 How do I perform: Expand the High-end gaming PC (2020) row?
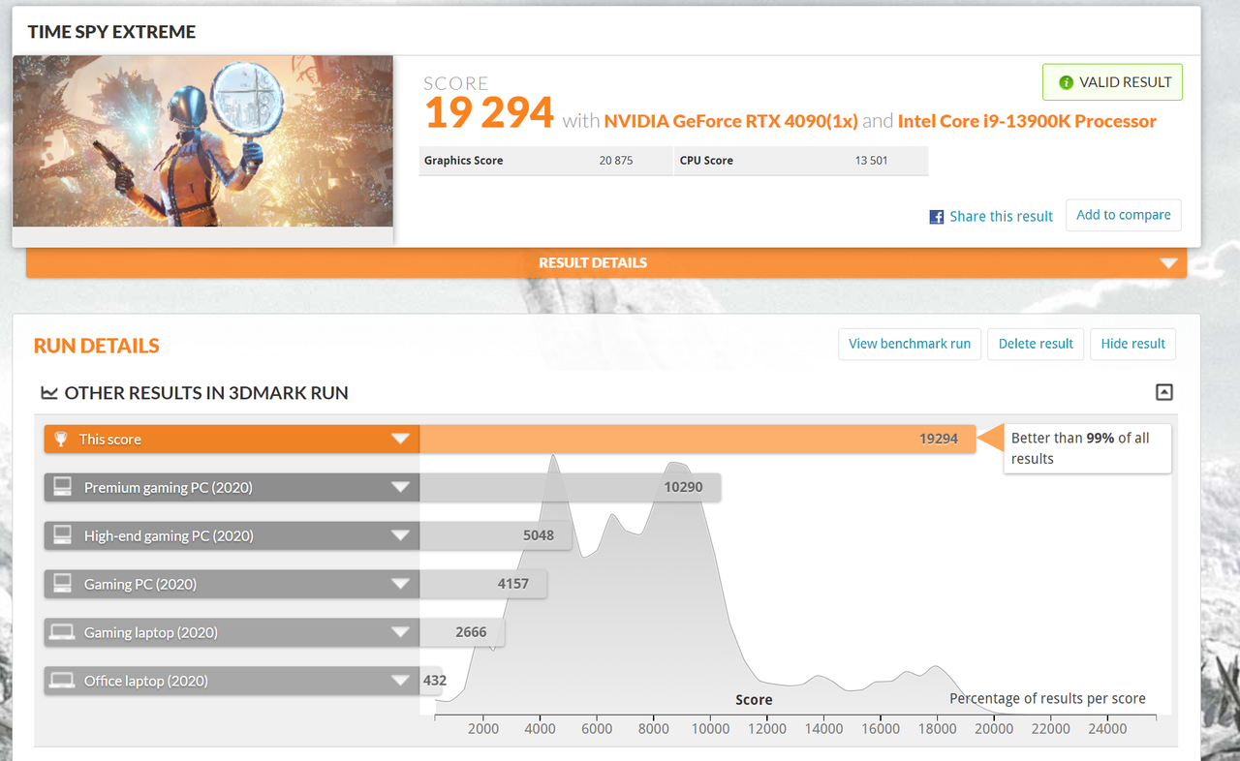(x=400, y=536)
